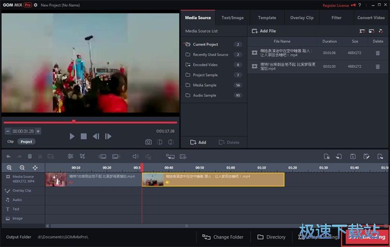This screenshot has height=247, width=390.
Task: Click the Add File button
Action: click(x=264, y=31)
